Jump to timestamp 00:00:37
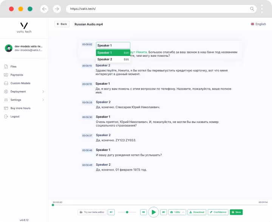272x222 pixels. [x=87, y=135]
